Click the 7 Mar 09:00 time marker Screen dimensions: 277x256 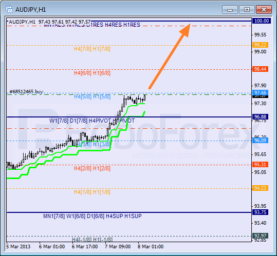tap(118, 246)
